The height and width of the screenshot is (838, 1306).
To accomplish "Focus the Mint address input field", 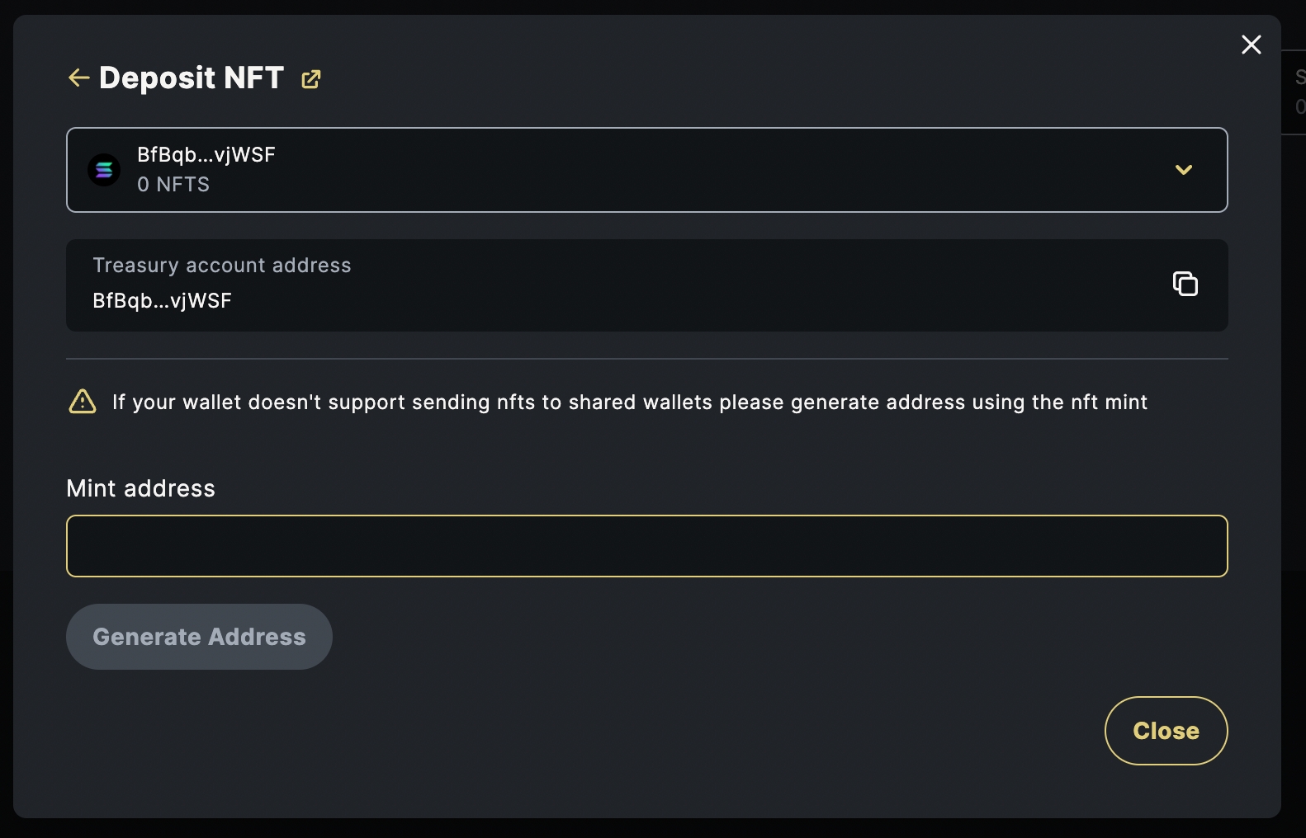I will (x=646, y=546).
